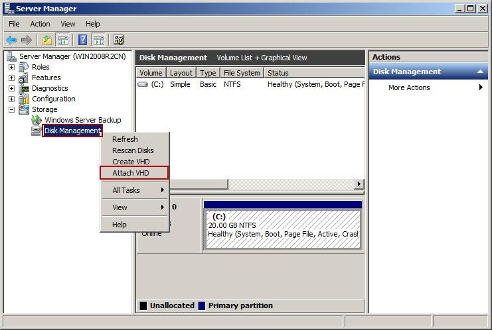Screen dimensions: 492x330
Task: Select Windows Server Backup tree item
Action: (x=83, y=120)
